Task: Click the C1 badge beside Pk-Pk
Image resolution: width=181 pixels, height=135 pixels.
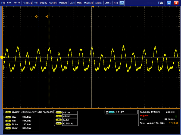Action: click(8, 124)
